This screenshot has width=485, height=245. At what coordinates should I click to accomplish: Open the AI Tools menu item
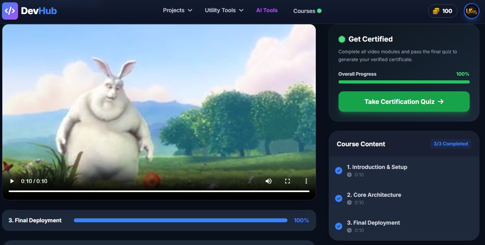pos(267,10)
